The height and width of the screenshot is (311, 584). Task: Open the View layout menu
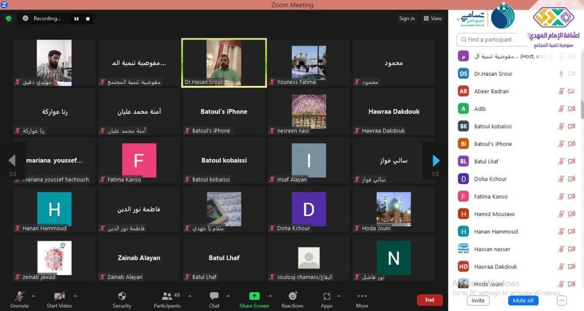[x=433, y=19]
